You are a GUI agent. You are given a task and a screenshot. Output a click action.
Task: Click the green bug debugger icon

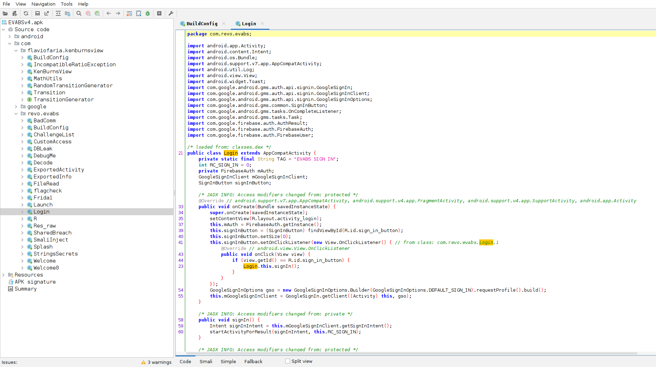click(148, 13)
